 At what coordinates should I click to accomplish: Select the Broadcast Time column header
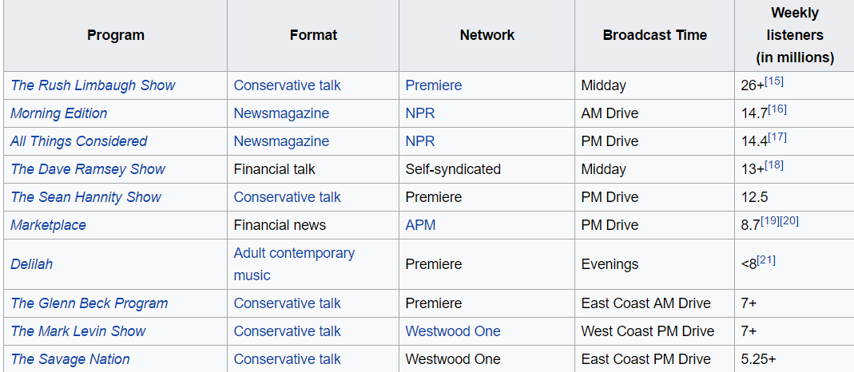pyautogui.click(x=654, y=35)
